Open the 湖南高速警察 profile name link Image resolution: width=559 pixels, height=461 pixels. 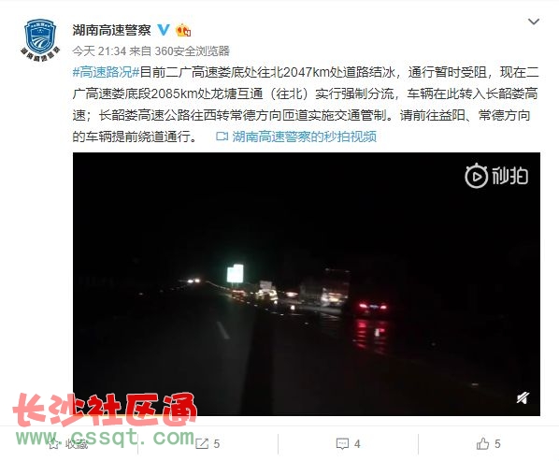coord(111,30)
